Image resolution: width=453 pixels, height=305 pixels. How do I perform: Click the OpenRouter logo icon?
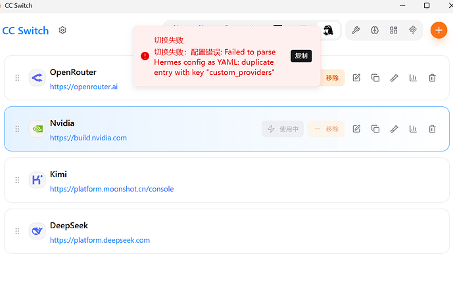coord(37,78)
